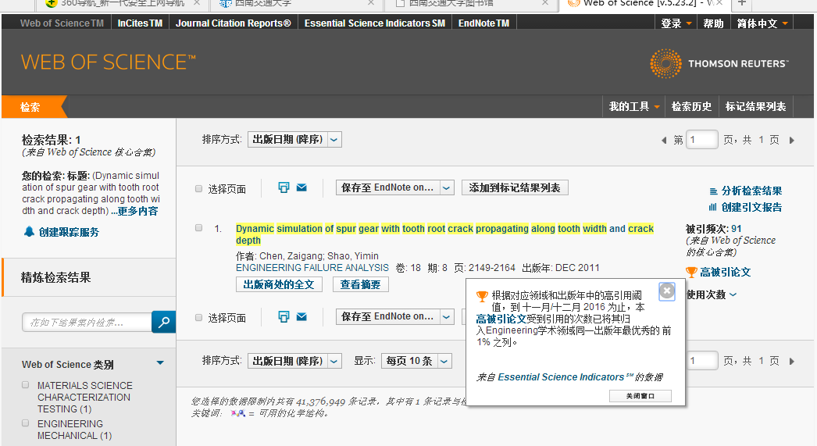Open the 简体中文 language dropdown
This screenshot has height=446, width=817.
762,23
